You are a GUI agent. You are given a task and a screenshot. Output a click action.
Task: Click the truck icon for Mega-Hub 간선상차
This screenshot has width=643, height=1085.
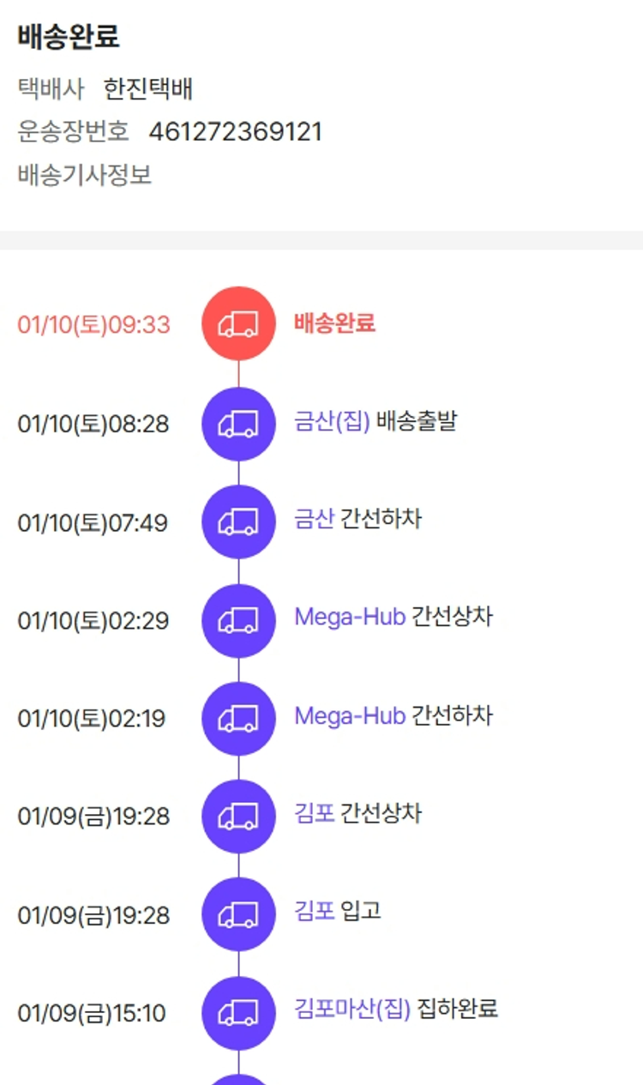click(x=238, y=620)
